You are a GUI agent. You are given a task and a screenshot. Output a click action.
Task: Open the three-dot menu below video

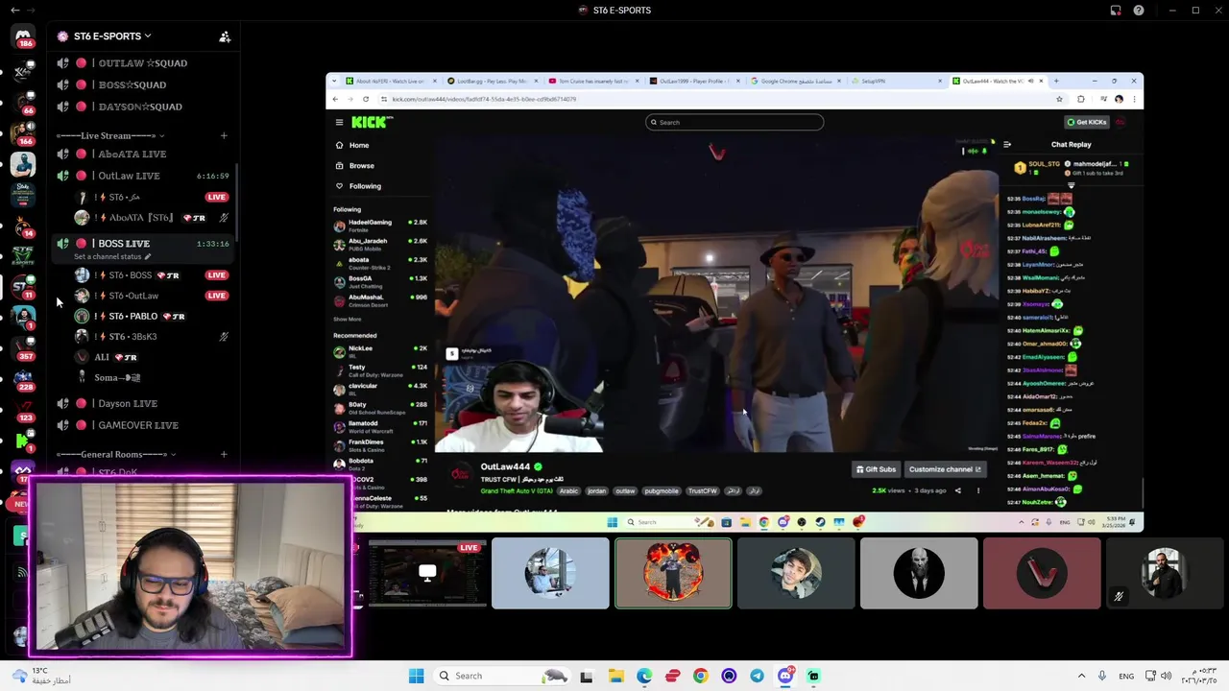(x=978, y=490)
